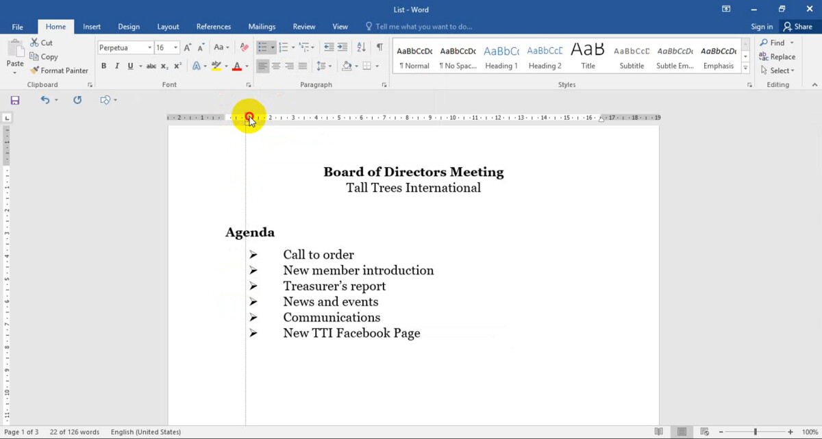822x439 pixels.
Task: Click the Format Painter brush icon
Action: point(34,71)
